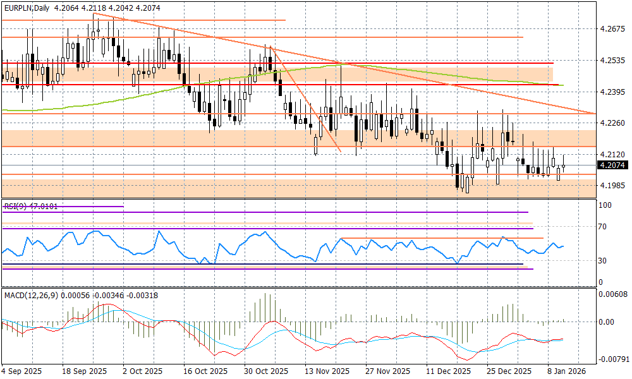This screenshot has height=379, width=632.
Task: Click the 4.2395 price axis label
Action: pyautogui.click(x=612, y=92)
